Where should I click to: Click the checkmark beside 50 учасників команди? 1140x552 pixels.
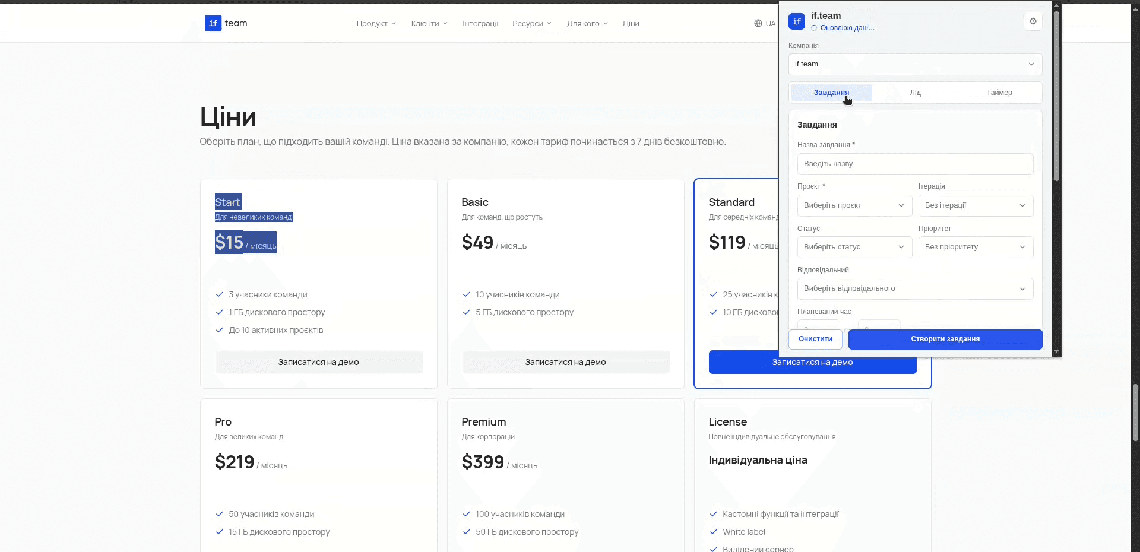pyautogui.click(x=220, y=514)
